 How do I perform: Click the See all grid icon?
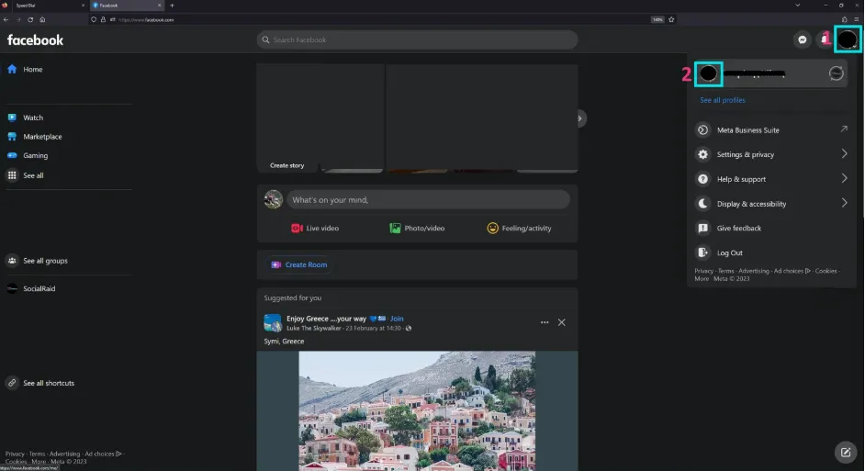[x=12, y=175]
